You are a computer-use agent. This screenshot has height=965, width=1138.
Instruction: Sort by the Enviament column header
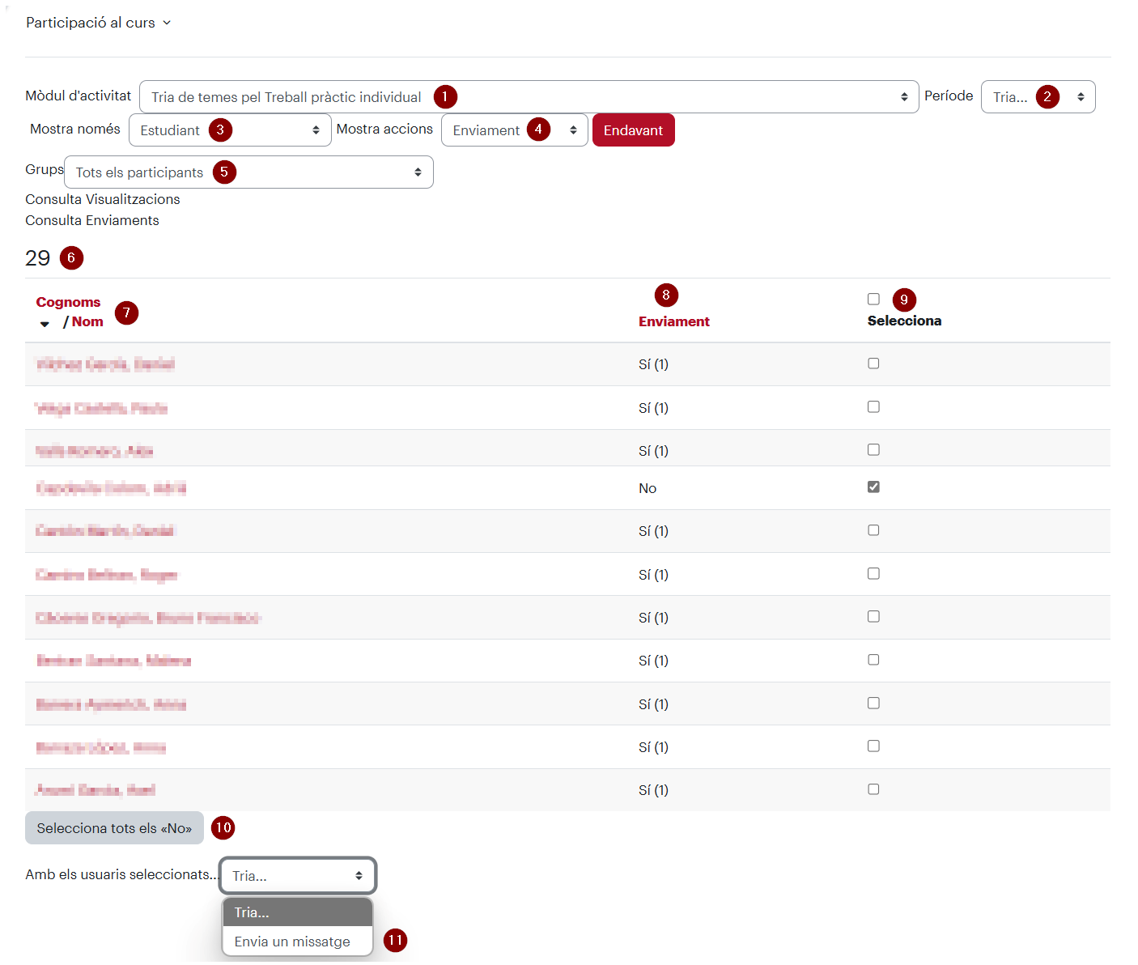pos(673,321)
